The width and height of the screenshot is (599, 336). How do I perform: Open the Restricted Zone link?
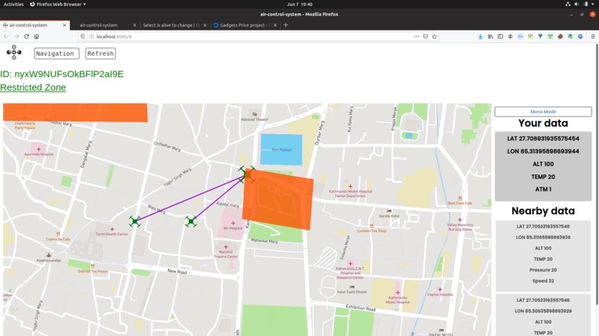[33, 88]
